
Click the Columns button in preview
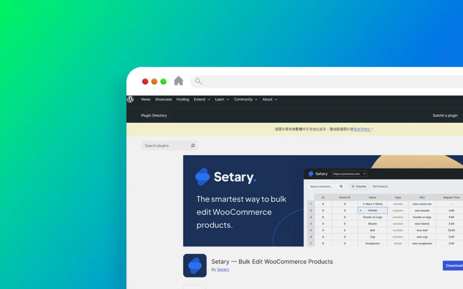click(359, 186)
